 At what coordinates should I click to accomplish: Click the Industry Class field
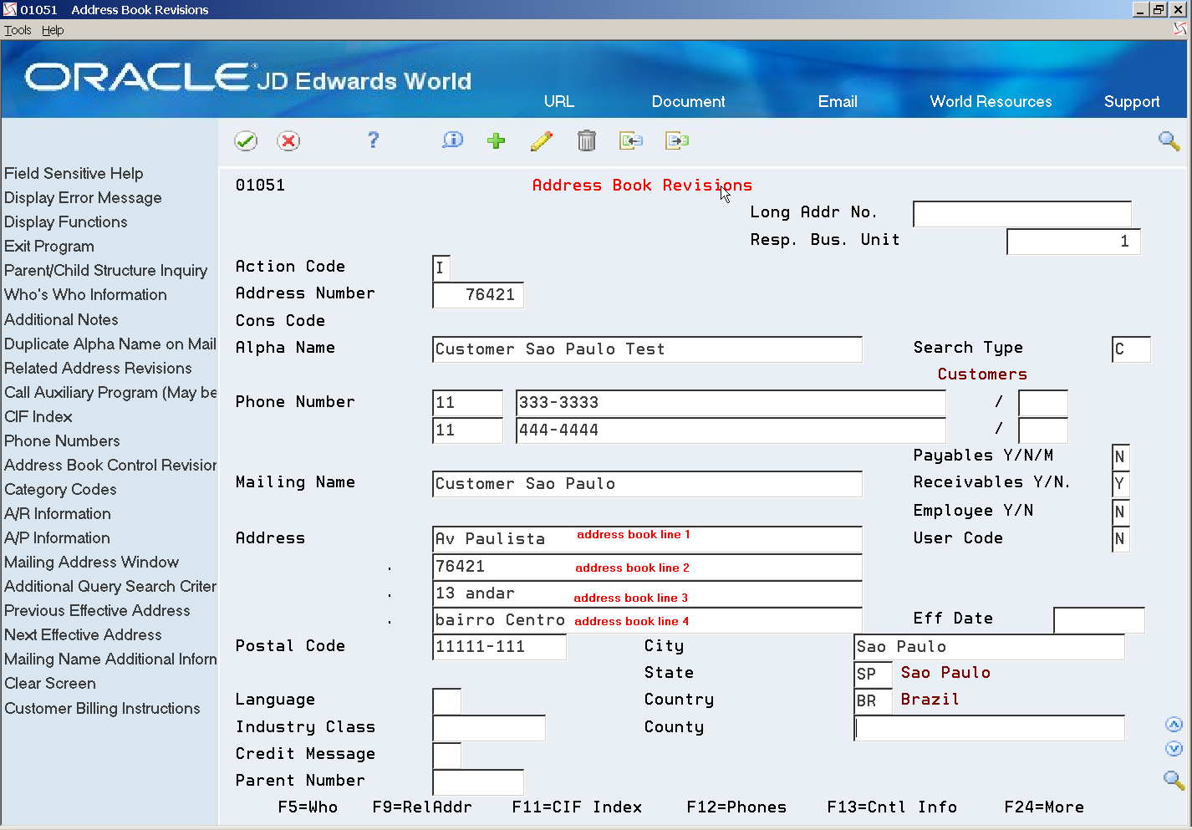pos(489,728)
